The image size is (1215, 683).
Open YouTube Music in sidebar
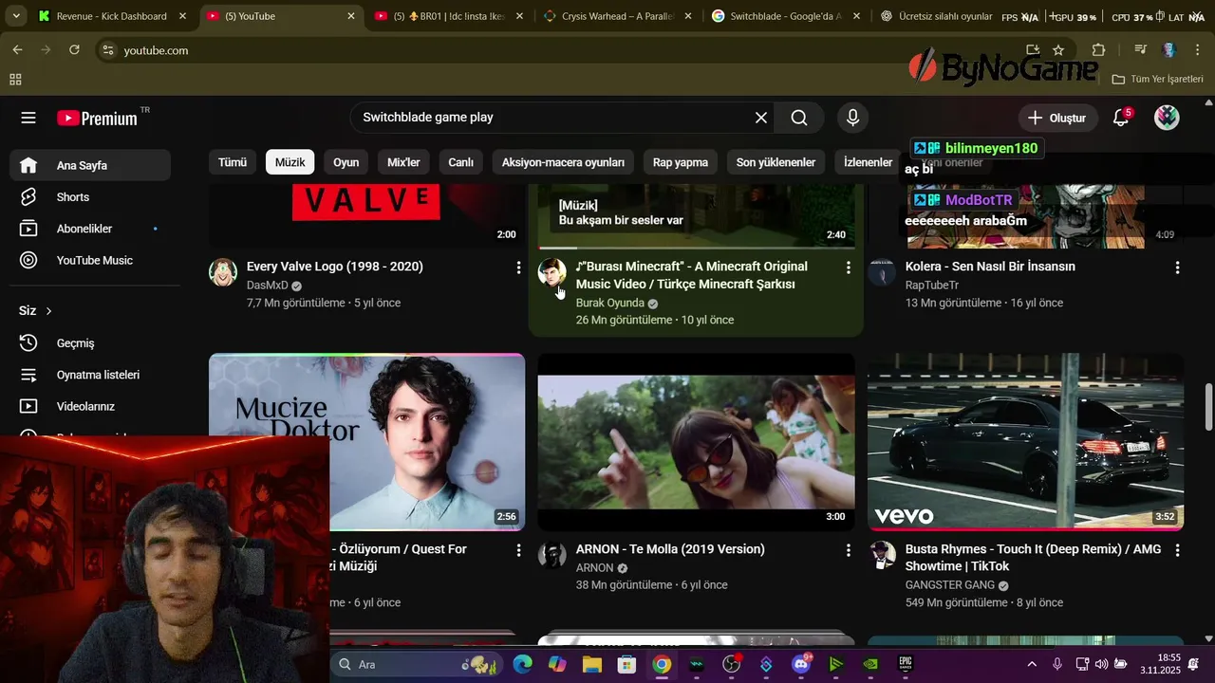click(90, 260)
